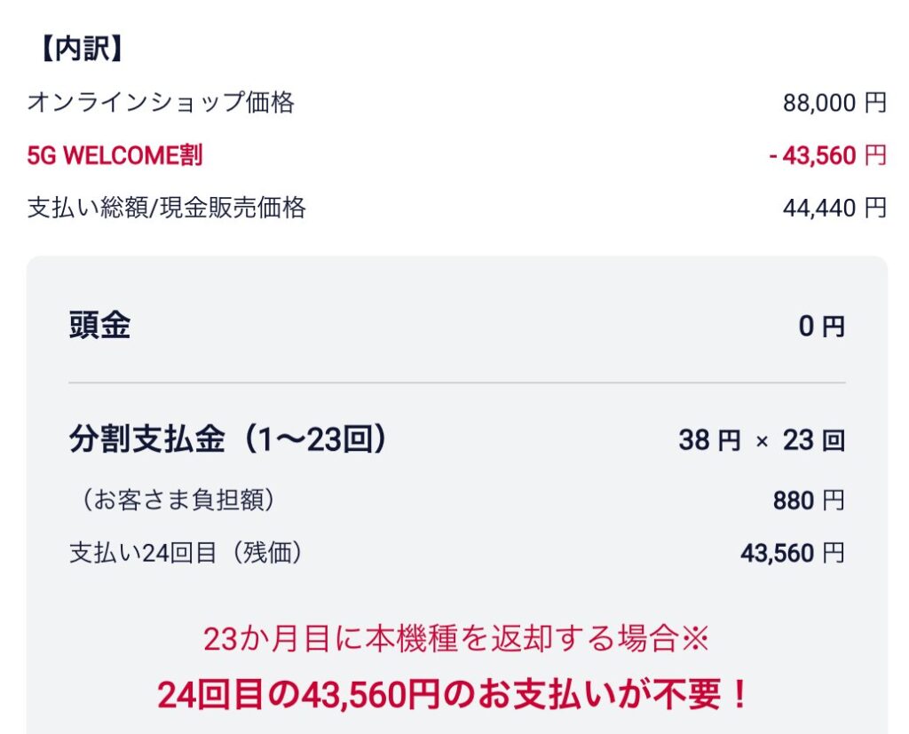This screenshot has height=734, width=909.
Task: Click the divider line below 頭金
Action: coord(456,383)
